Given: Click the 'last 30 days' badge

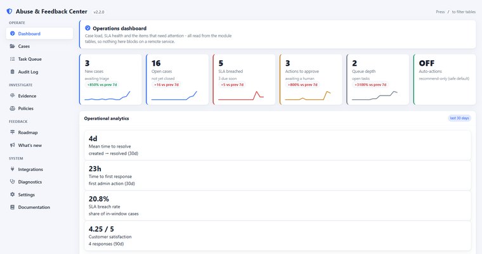Looking at the screenshot, I should coord(459,118).
